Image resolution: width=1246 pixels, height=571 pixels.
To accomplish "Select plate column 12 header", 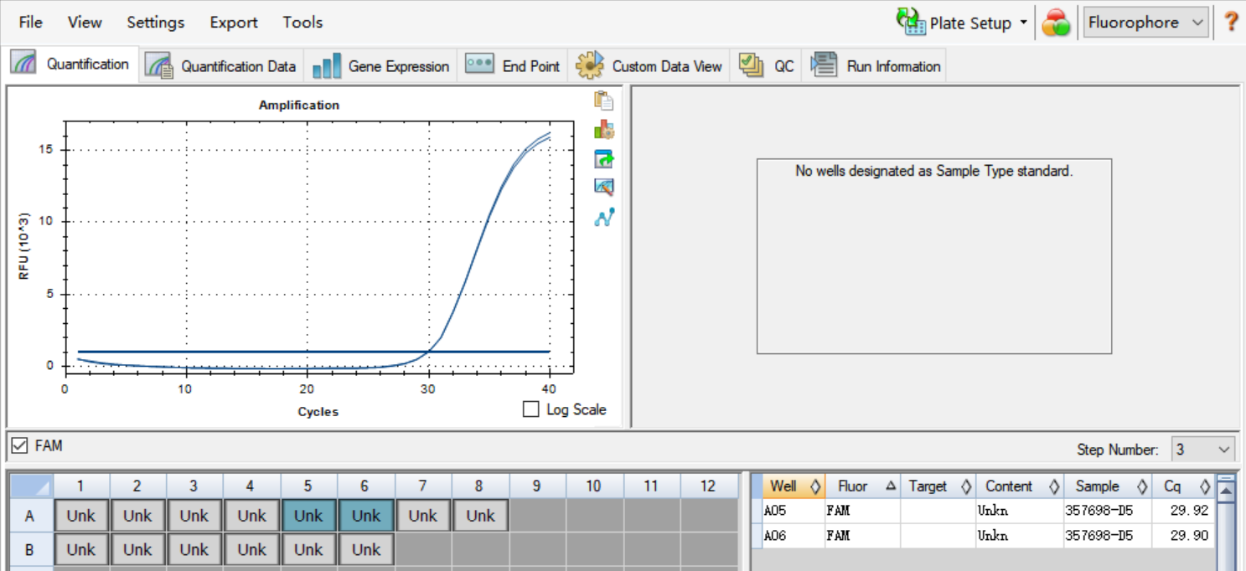I will [709, 486].
